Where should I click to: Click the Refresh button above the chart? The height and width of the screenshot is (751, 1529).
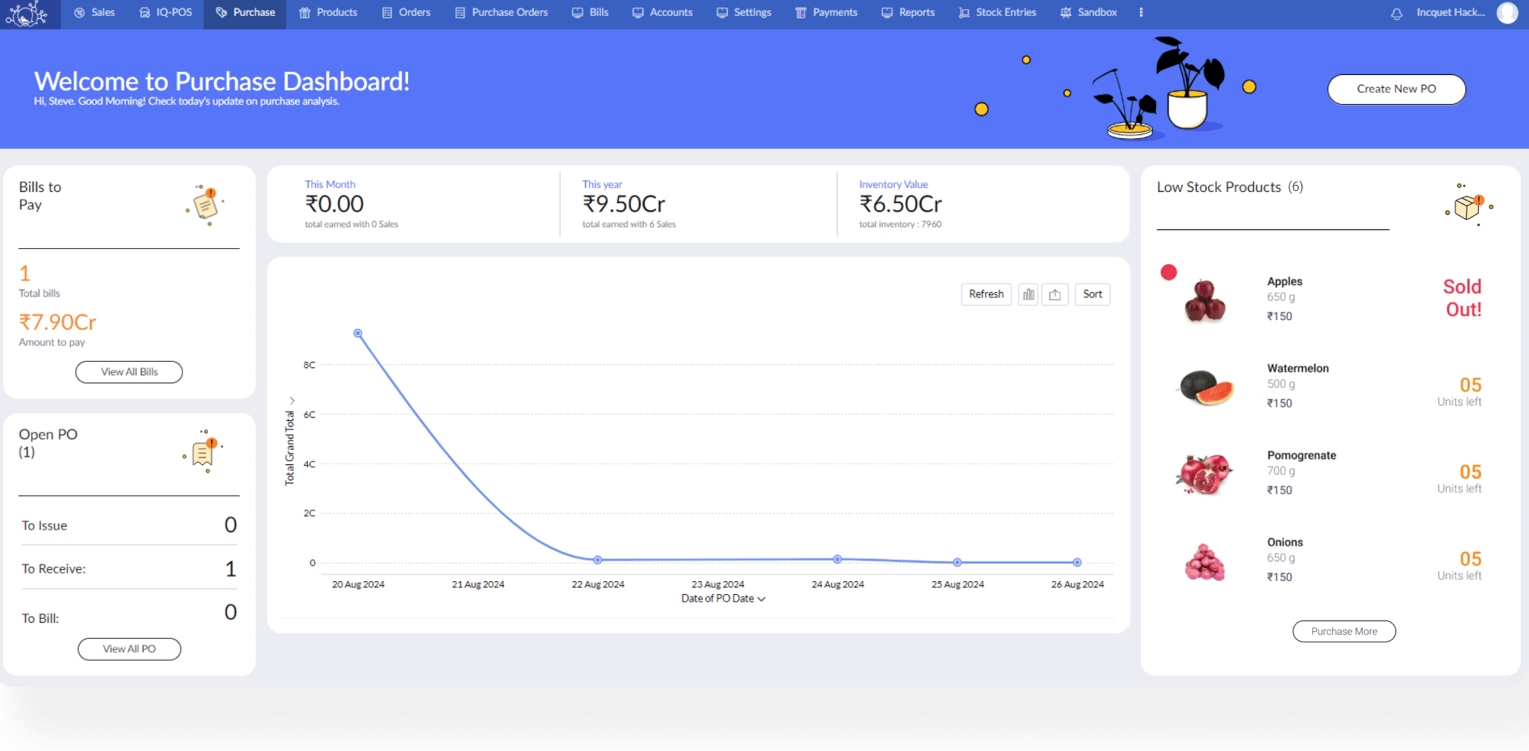click(x=986, y=294)
